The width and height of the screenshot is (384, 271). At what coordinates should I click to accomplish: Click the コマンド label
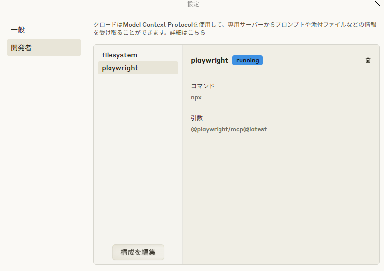click(x=203, y=86)
